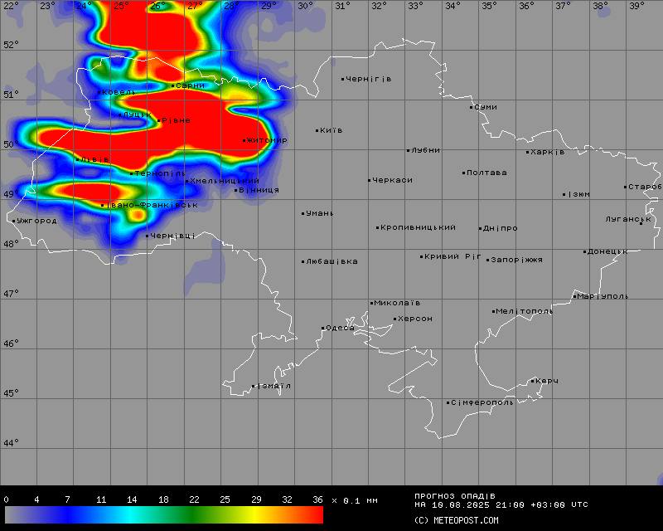
Task: Click the Харків city marker
Action: 527,152
